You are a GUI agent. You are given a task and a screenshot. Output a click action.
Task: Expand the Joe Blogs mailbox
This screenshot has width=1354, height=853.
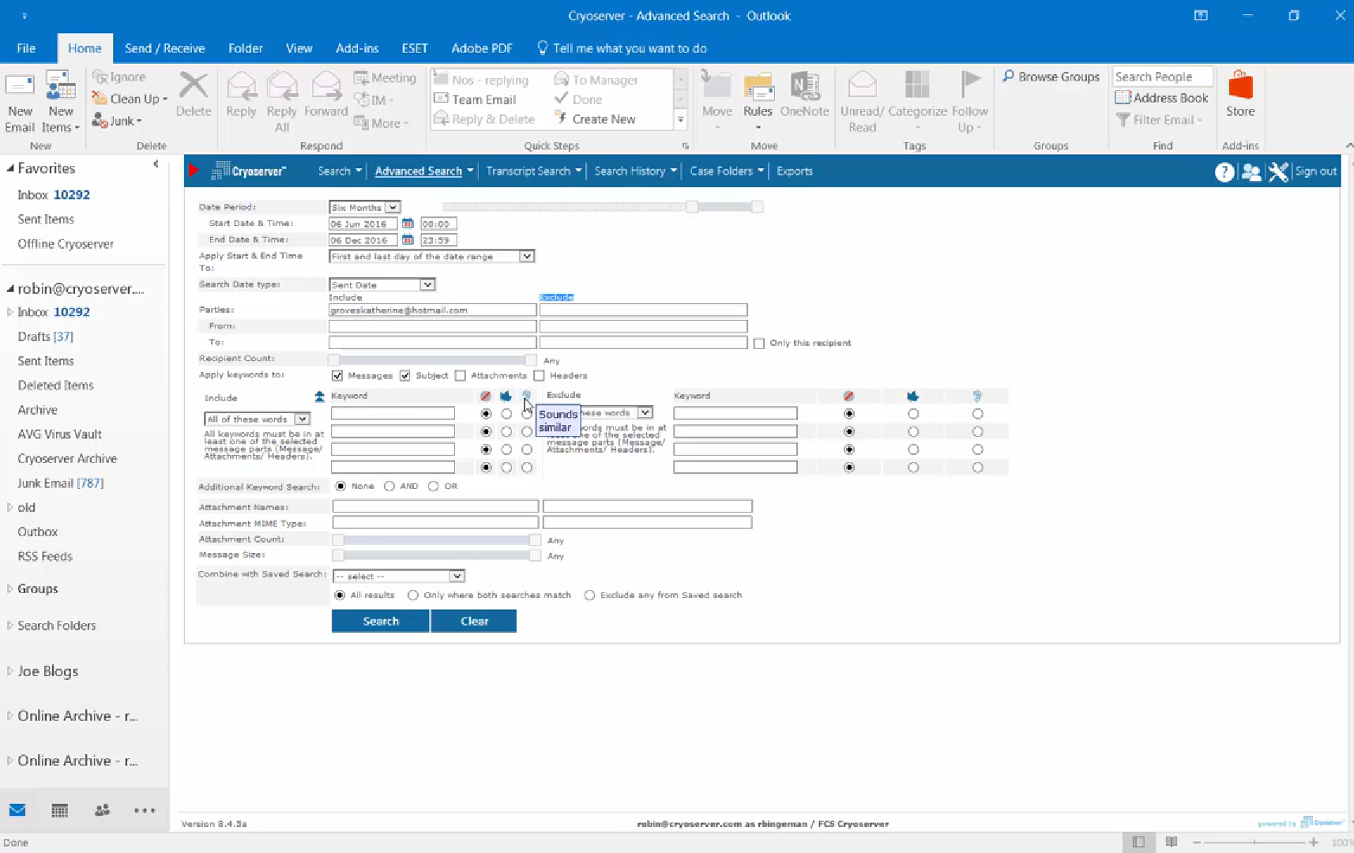click(x=9, y=671)
